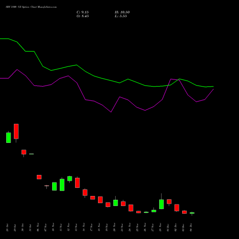
Task: Click the "26 Nov" date label
Action: point(145,228)
